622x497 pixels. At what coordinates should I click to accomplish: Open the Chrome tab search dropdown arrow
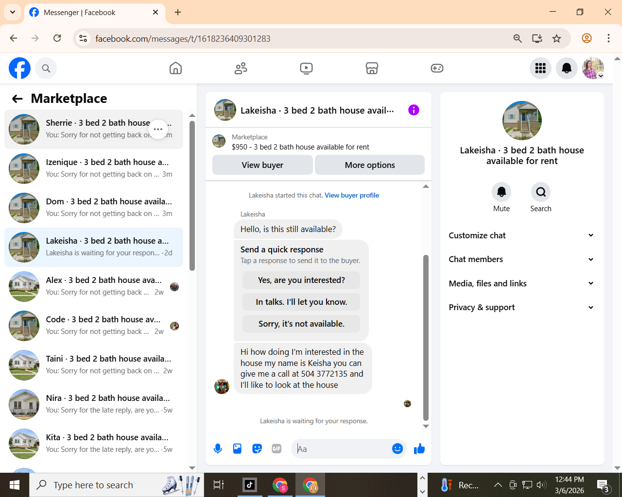click(12, 12)
